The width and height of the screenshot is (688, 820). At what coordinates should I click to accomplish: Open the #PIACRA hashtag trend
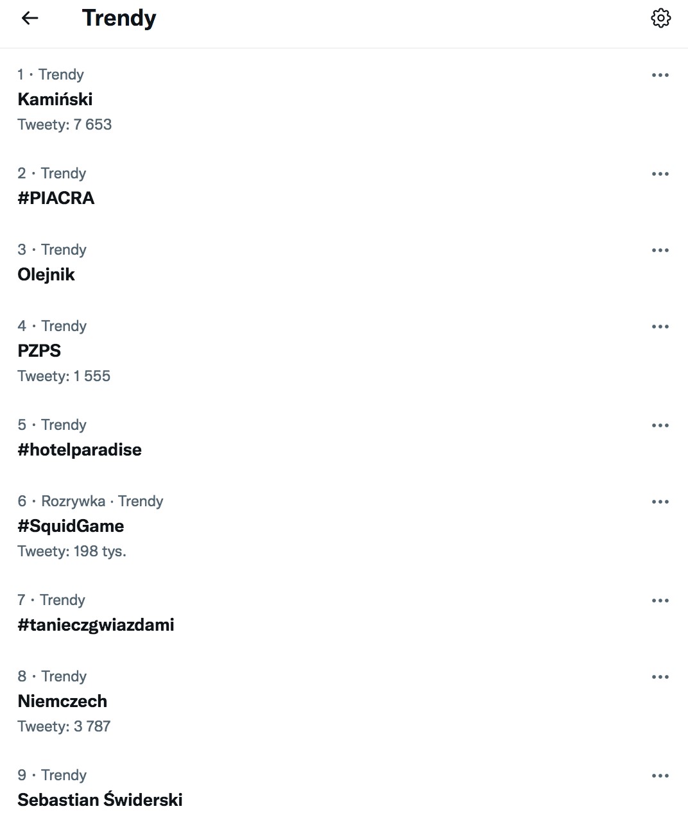coord(56,198)
